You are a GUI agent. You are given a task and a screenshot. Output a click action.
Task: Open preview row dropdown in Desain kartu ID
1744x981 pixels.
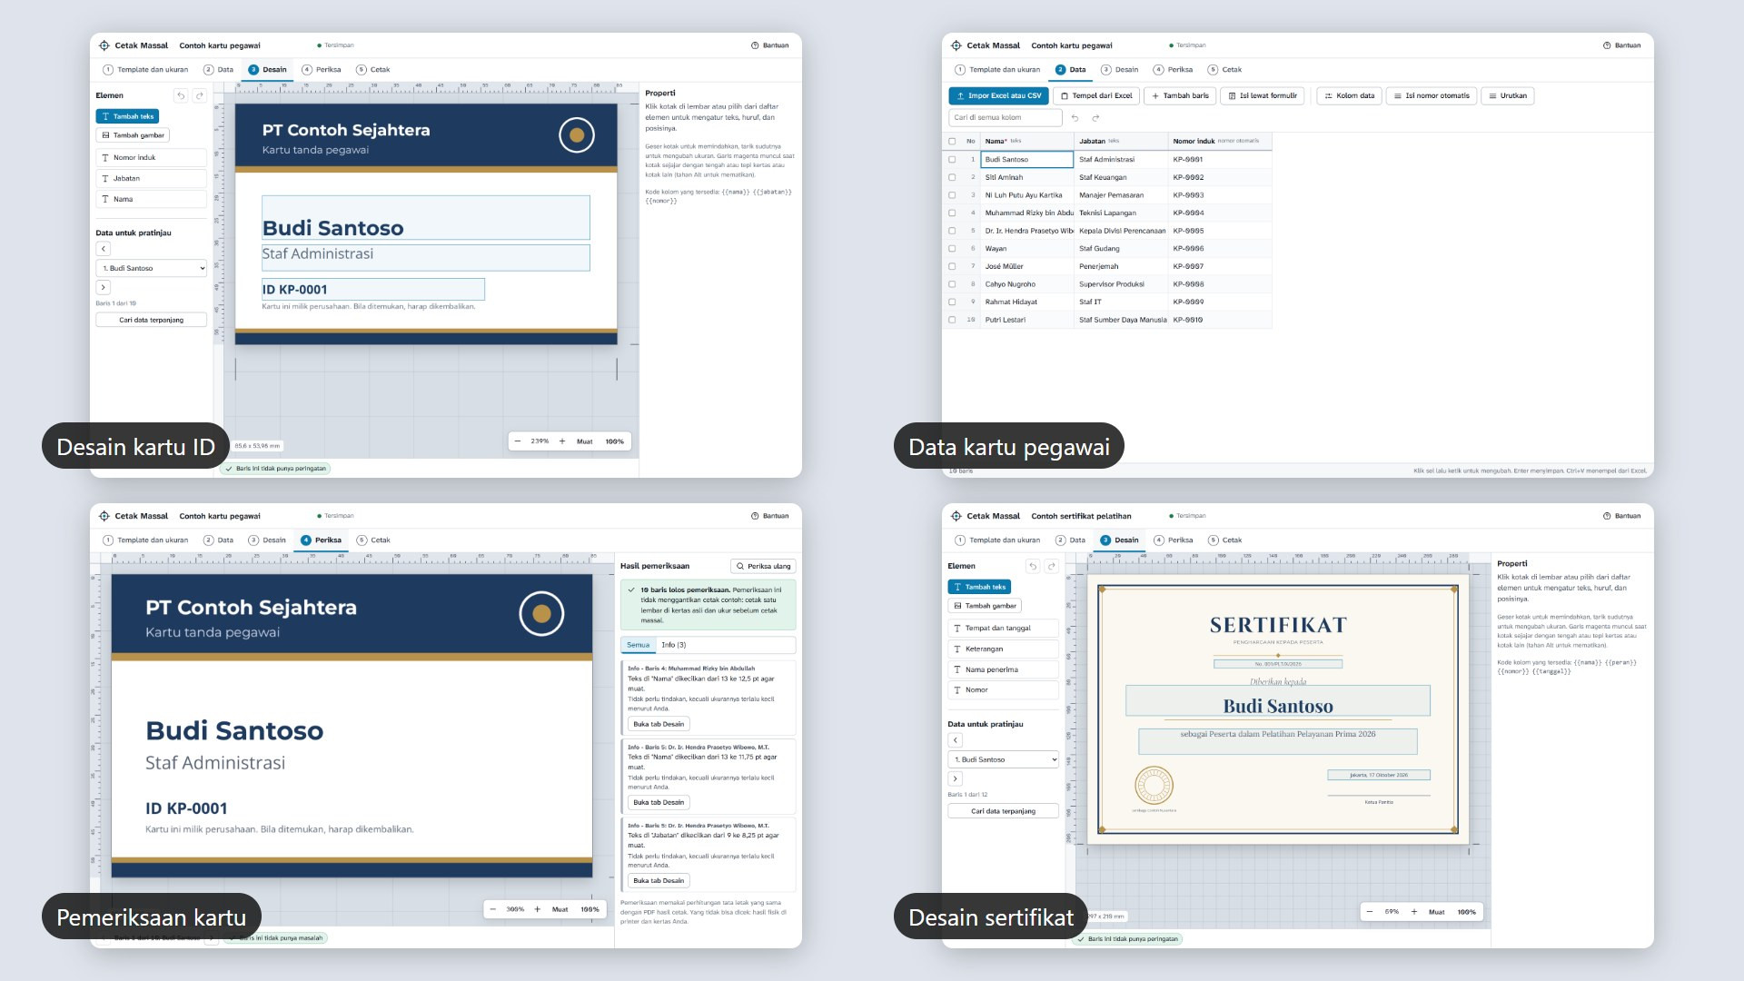(x=152, y=268)
